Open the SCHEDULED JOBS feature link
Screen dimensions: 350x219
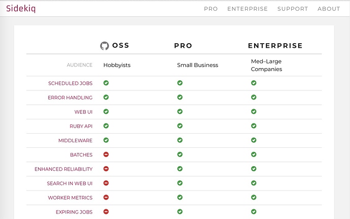click(x=71, y=83)
